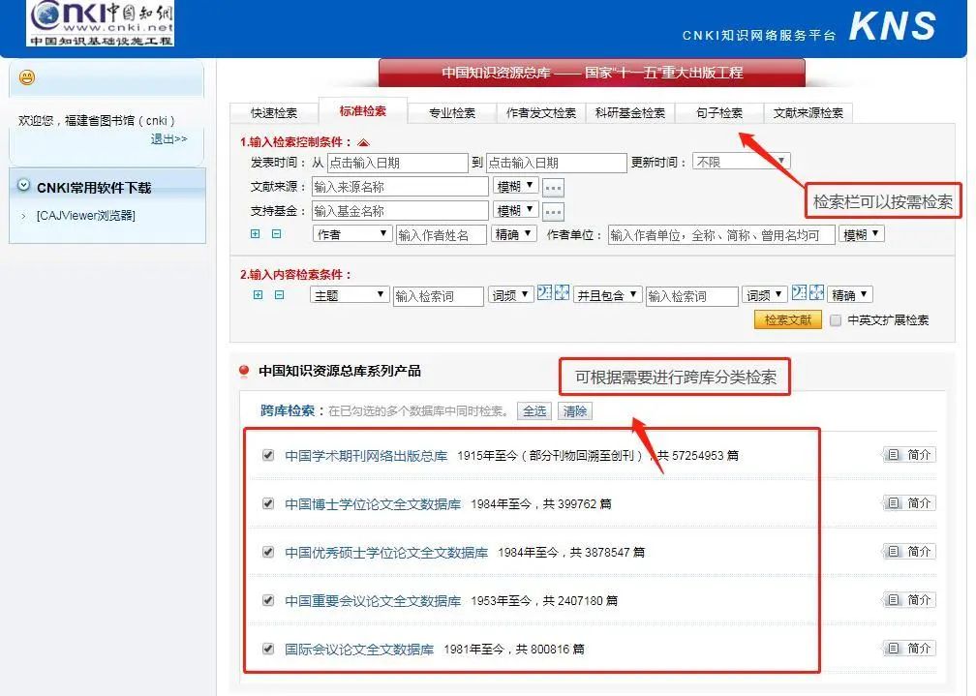
Task: Open the 精确 dropdown at end of content row
Action: (851, 294)
